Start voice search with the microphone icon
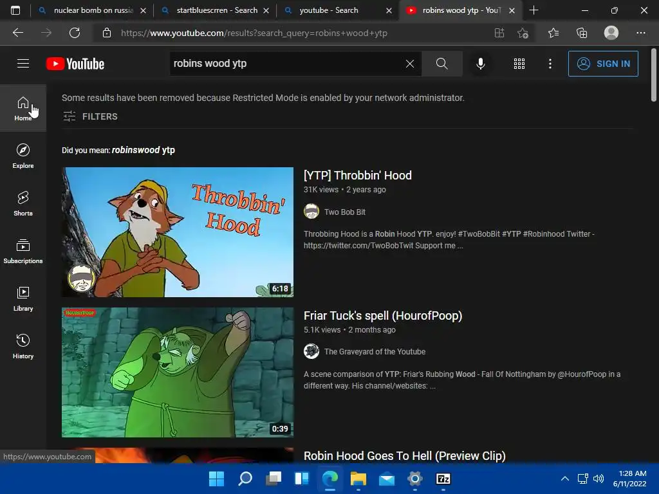 click(480, 64)
